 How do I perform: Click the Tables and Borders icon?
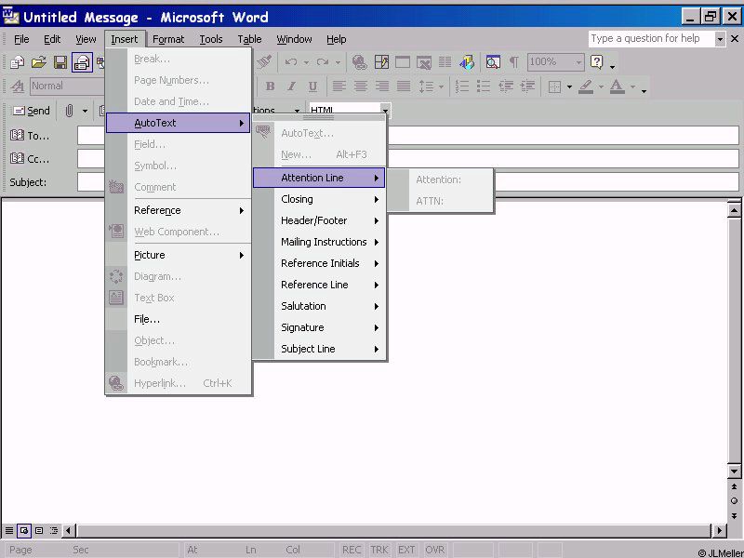(381, 62)
